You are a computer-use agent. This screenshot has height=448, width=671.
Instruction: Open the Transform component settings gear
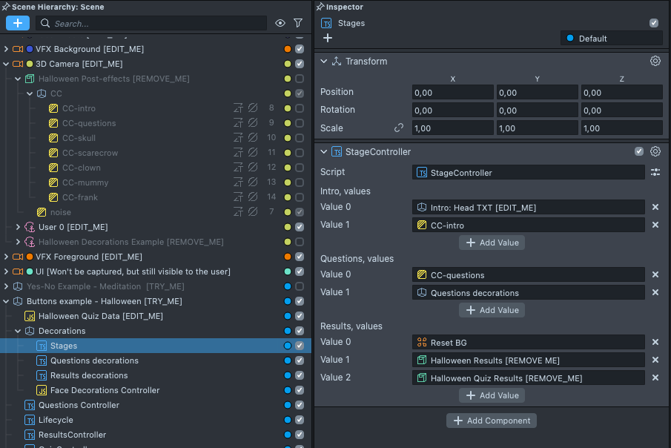click(x=655, y=62)
